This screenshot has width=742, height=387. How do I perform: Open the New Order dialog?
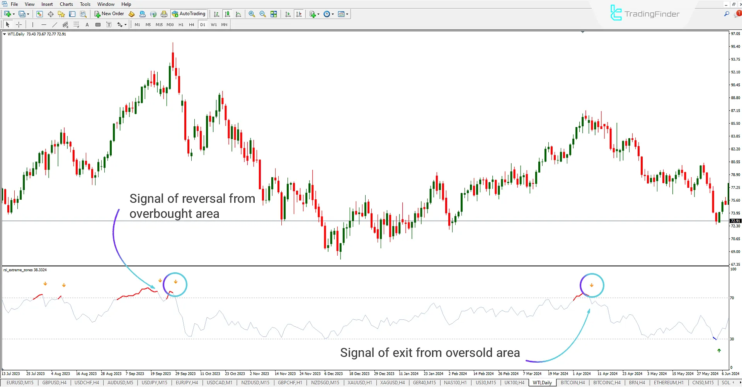(x=109, y=14)
